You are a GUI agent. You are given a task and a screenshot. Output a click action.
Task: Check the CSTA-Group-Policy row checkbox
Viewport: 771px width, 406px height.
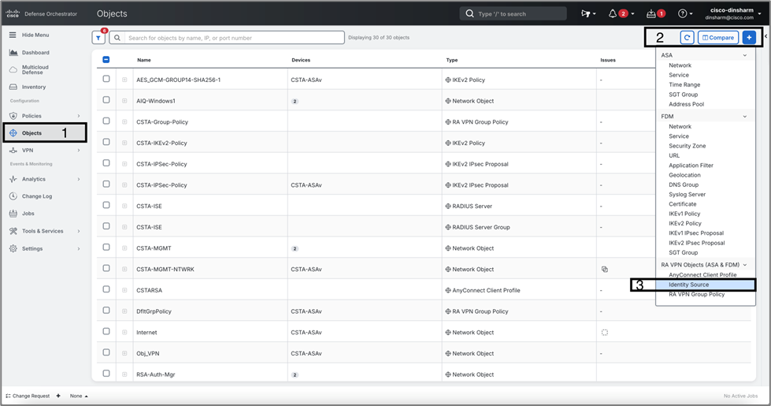(106, 121)
